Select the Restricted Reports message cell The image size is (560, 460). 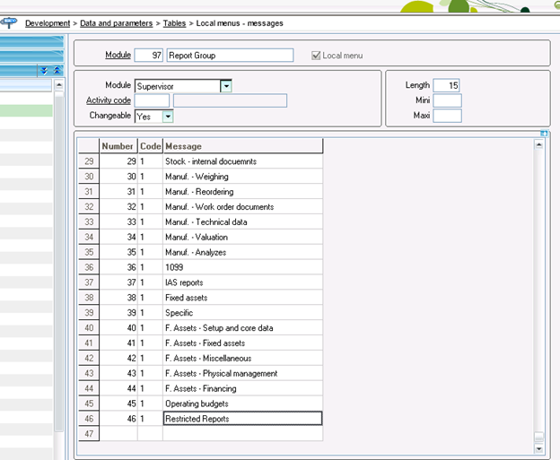coord(242,419)
